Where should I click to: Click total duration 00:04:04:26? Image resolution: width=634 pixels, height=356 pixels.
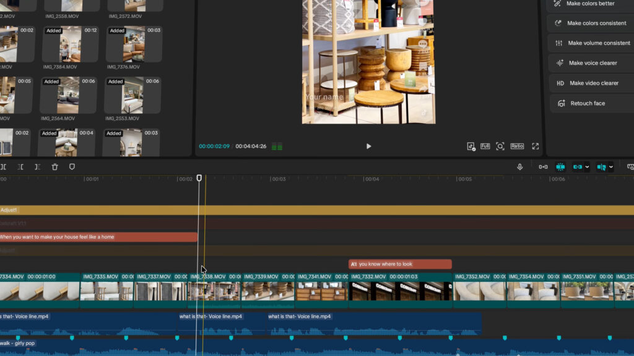(251, 146)
